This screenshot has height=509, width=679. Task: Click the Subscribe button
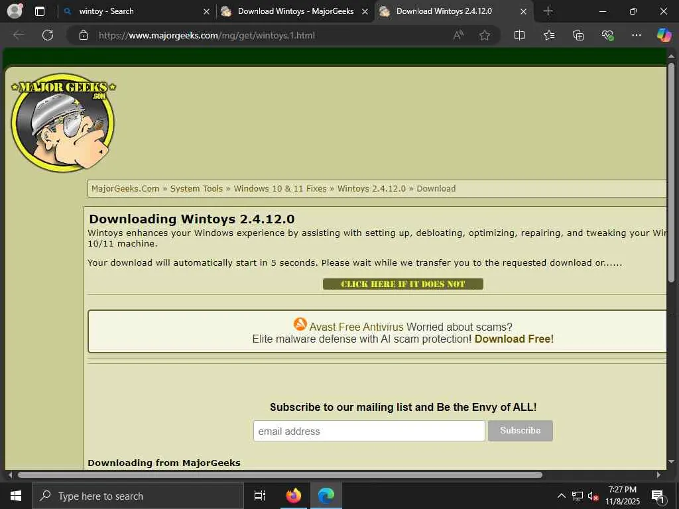(520, 431)
